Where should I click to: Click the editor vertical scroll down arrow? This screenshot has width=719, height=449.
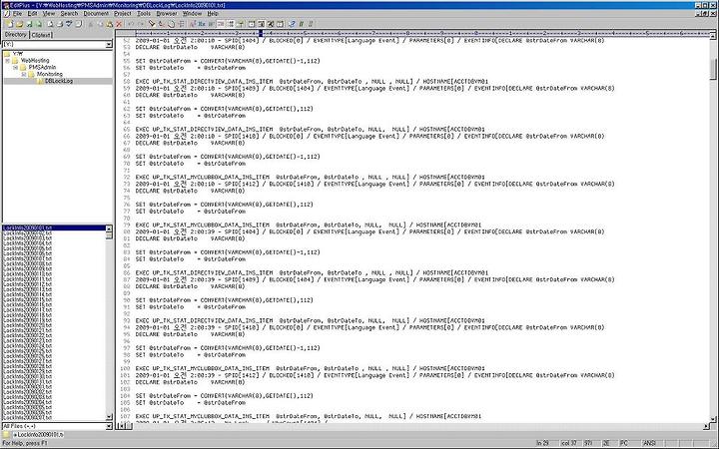pos(713,419)
